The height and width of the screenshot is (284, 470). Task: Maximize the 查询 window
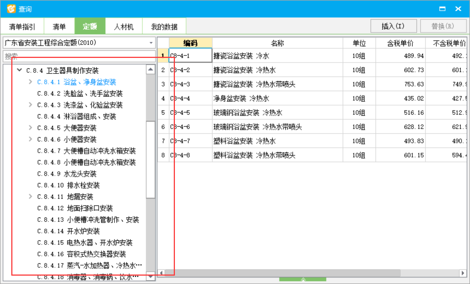pyautogui.click(x=443, y=9)
